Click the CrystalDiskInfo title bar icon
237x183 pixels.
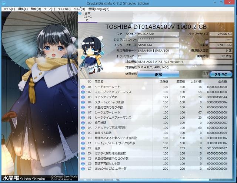(x=4, y=3)
